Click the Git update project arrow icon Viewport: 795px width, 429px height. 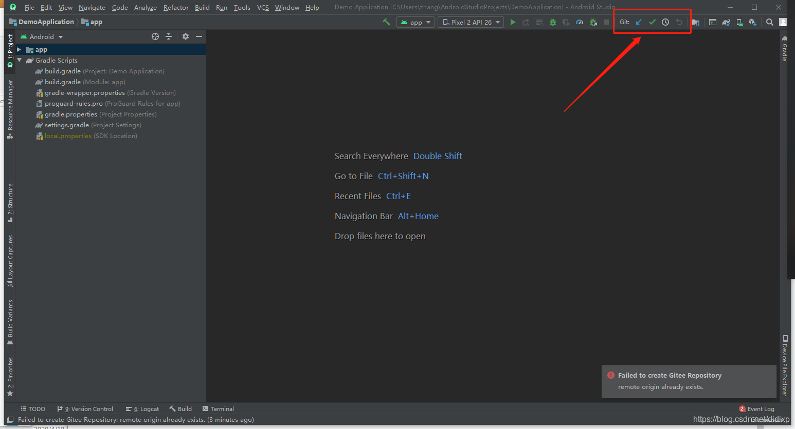pos(639,22)
